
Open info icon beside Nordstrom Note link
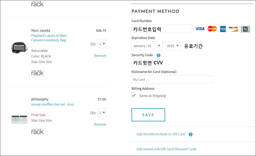pos(191,134)
